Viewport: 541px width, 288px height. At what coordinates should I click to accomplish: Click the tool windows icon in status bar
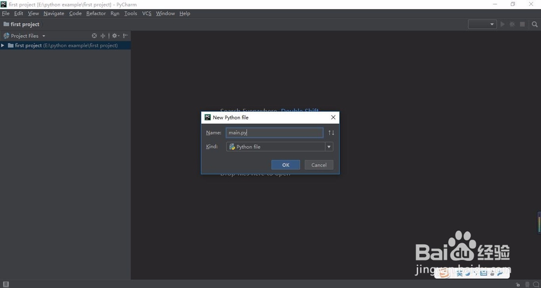click(x=5, y=284)
